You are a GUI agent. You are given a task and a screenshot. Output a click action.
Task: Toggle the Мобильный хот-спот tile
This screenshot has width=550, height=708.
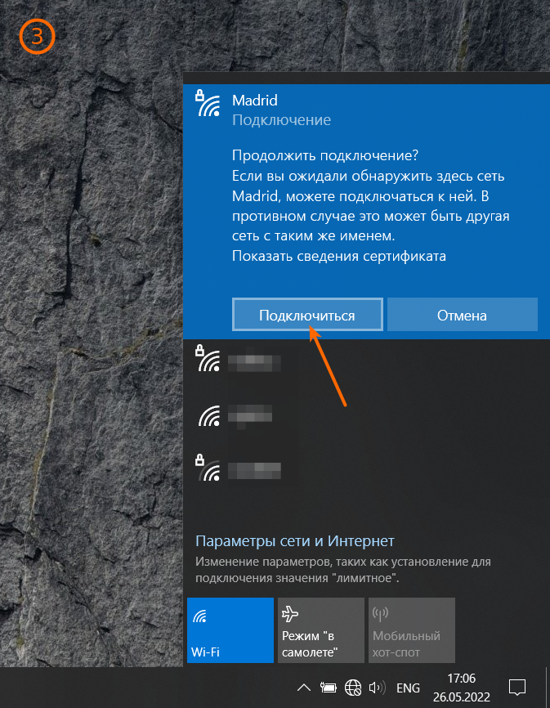pyautogui.click(x=411, y=630)
